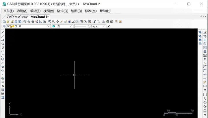Click the Pan hand tool icon
The image size is (208, 118).
pos(57,22)
